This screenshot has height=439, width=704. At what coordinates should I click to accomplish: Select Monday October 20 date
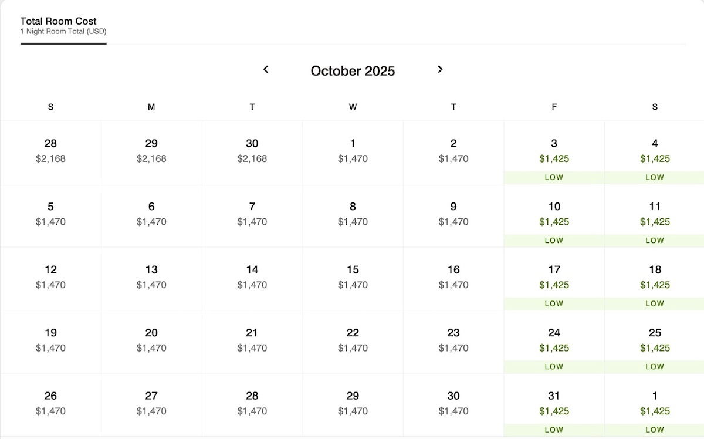(151, 342)
